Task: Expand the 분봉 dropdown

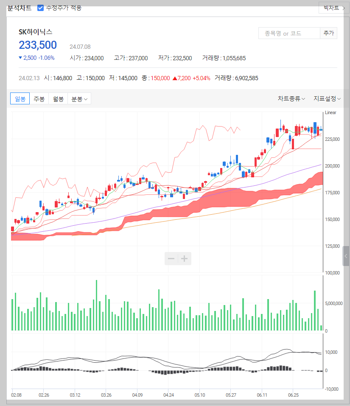Action: [79, 99]
